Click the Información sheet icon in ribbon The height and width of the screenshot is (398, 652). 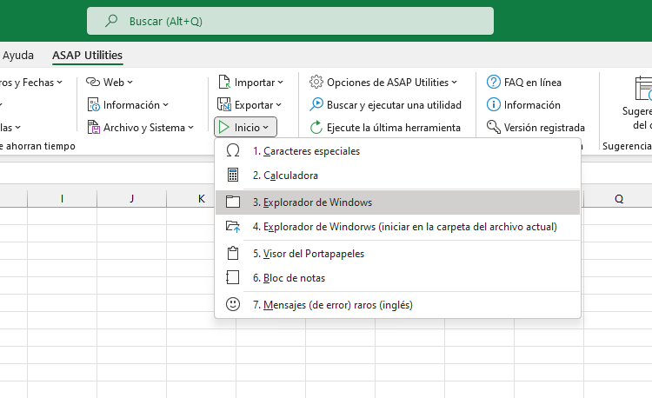94,104
